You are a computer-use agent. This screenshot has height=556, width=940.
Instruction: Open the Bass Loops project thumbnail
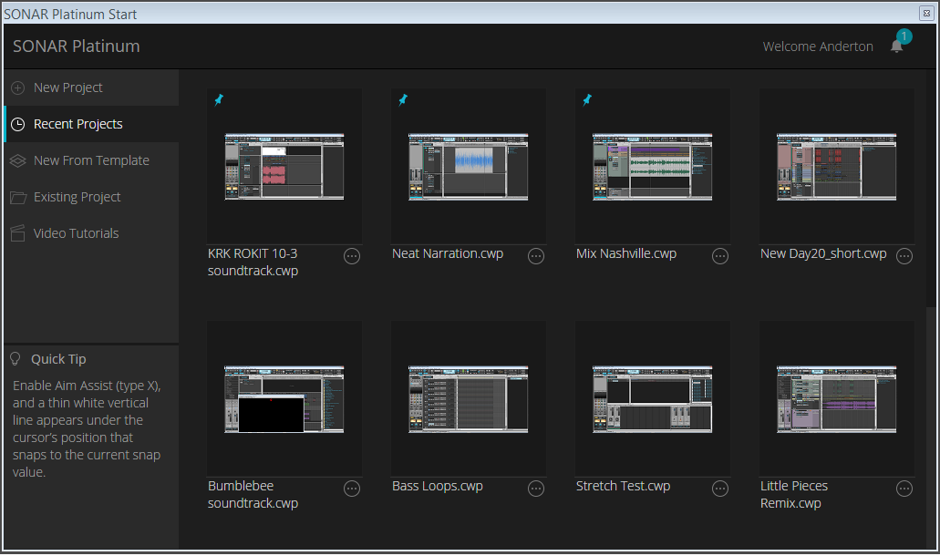(x=469, y=399)
